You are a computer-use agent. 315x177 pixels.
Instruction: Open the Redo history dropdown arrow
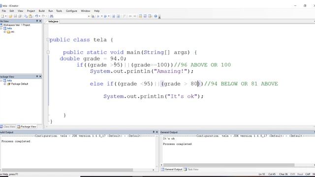[46, 16]
